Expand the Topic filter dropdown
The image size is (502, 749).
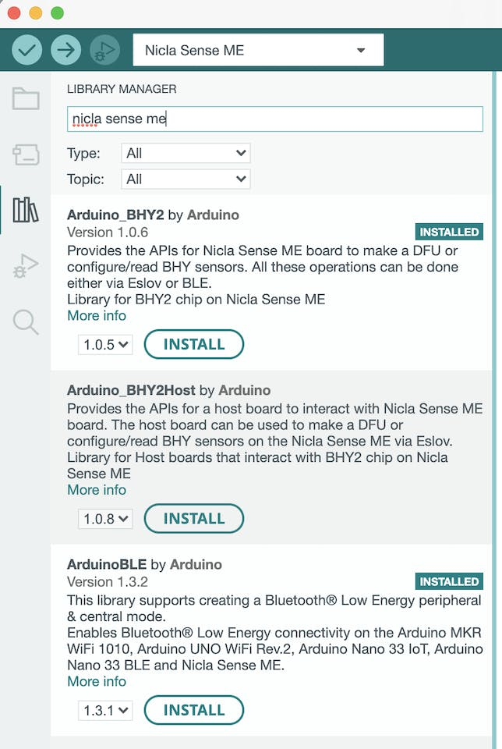coord(186,179)
